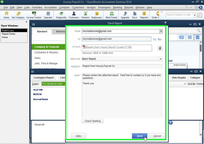204x144 pixels.
Task: Select the Standard tab in Report Center
Action: pyautogui.click(x=42, y=31)
